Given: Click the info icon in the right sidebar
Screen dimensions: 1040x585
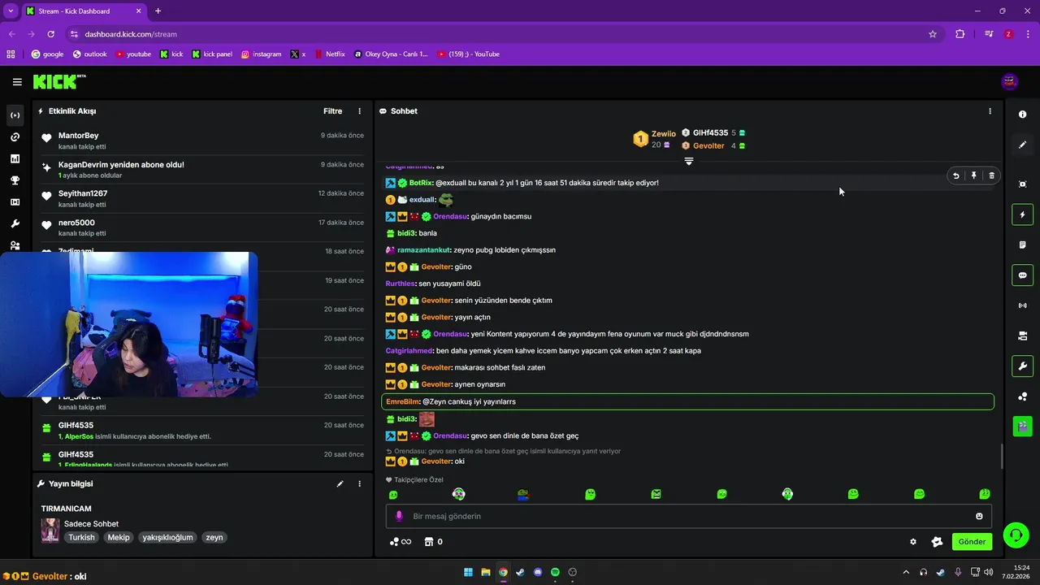Looking at the screenshot, I should coord(1023,115).
